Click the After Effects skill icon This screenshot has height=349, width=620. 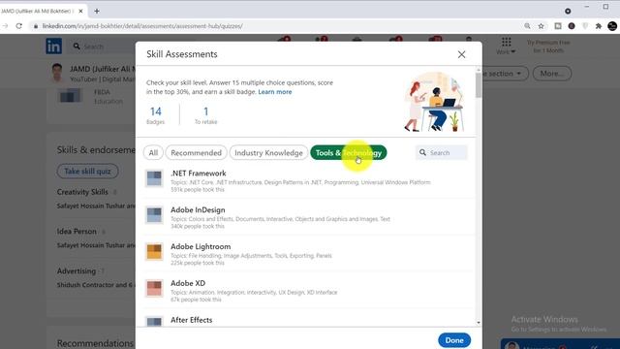click(154, 321)
